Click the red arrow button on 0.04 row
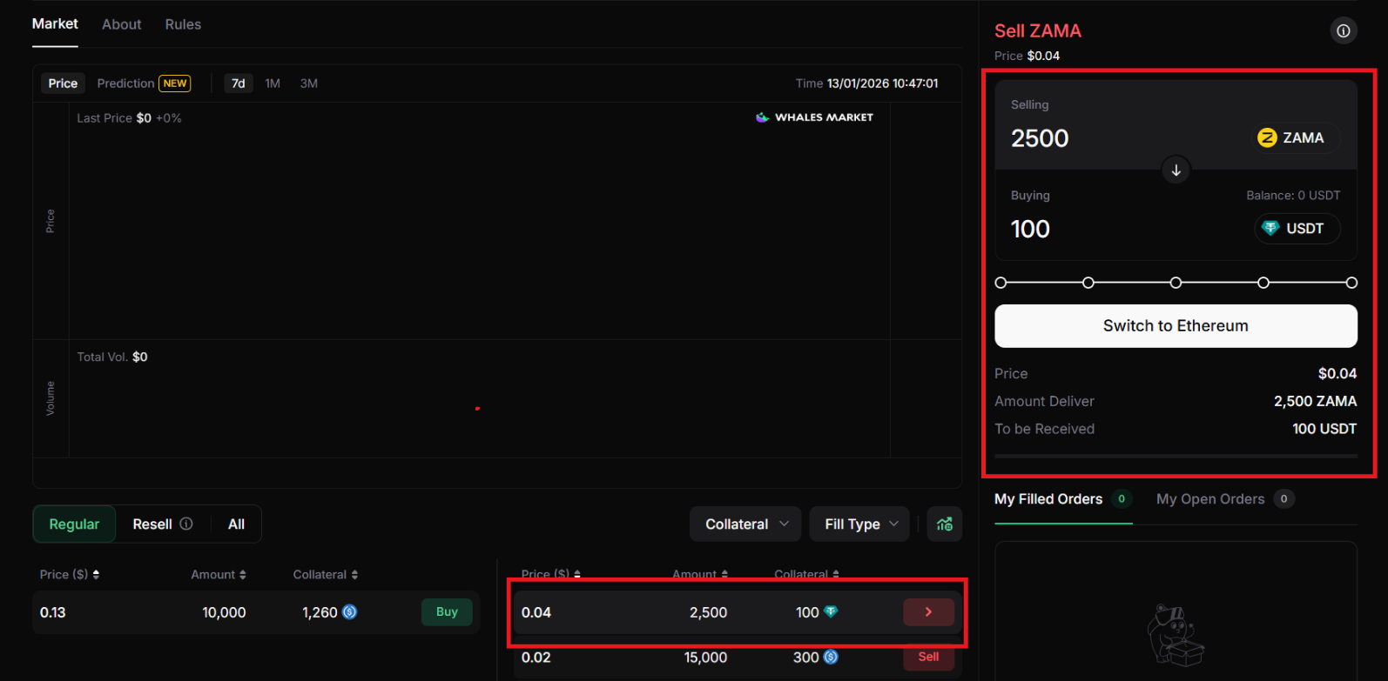 (x=928, y=612)
